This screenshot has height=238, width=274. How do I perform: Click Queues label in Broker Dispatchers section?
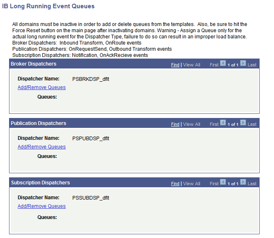[47, 97]
